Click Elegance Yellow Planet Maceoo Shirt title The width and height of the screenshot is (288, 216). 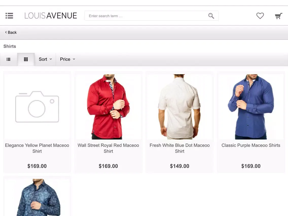37,148
